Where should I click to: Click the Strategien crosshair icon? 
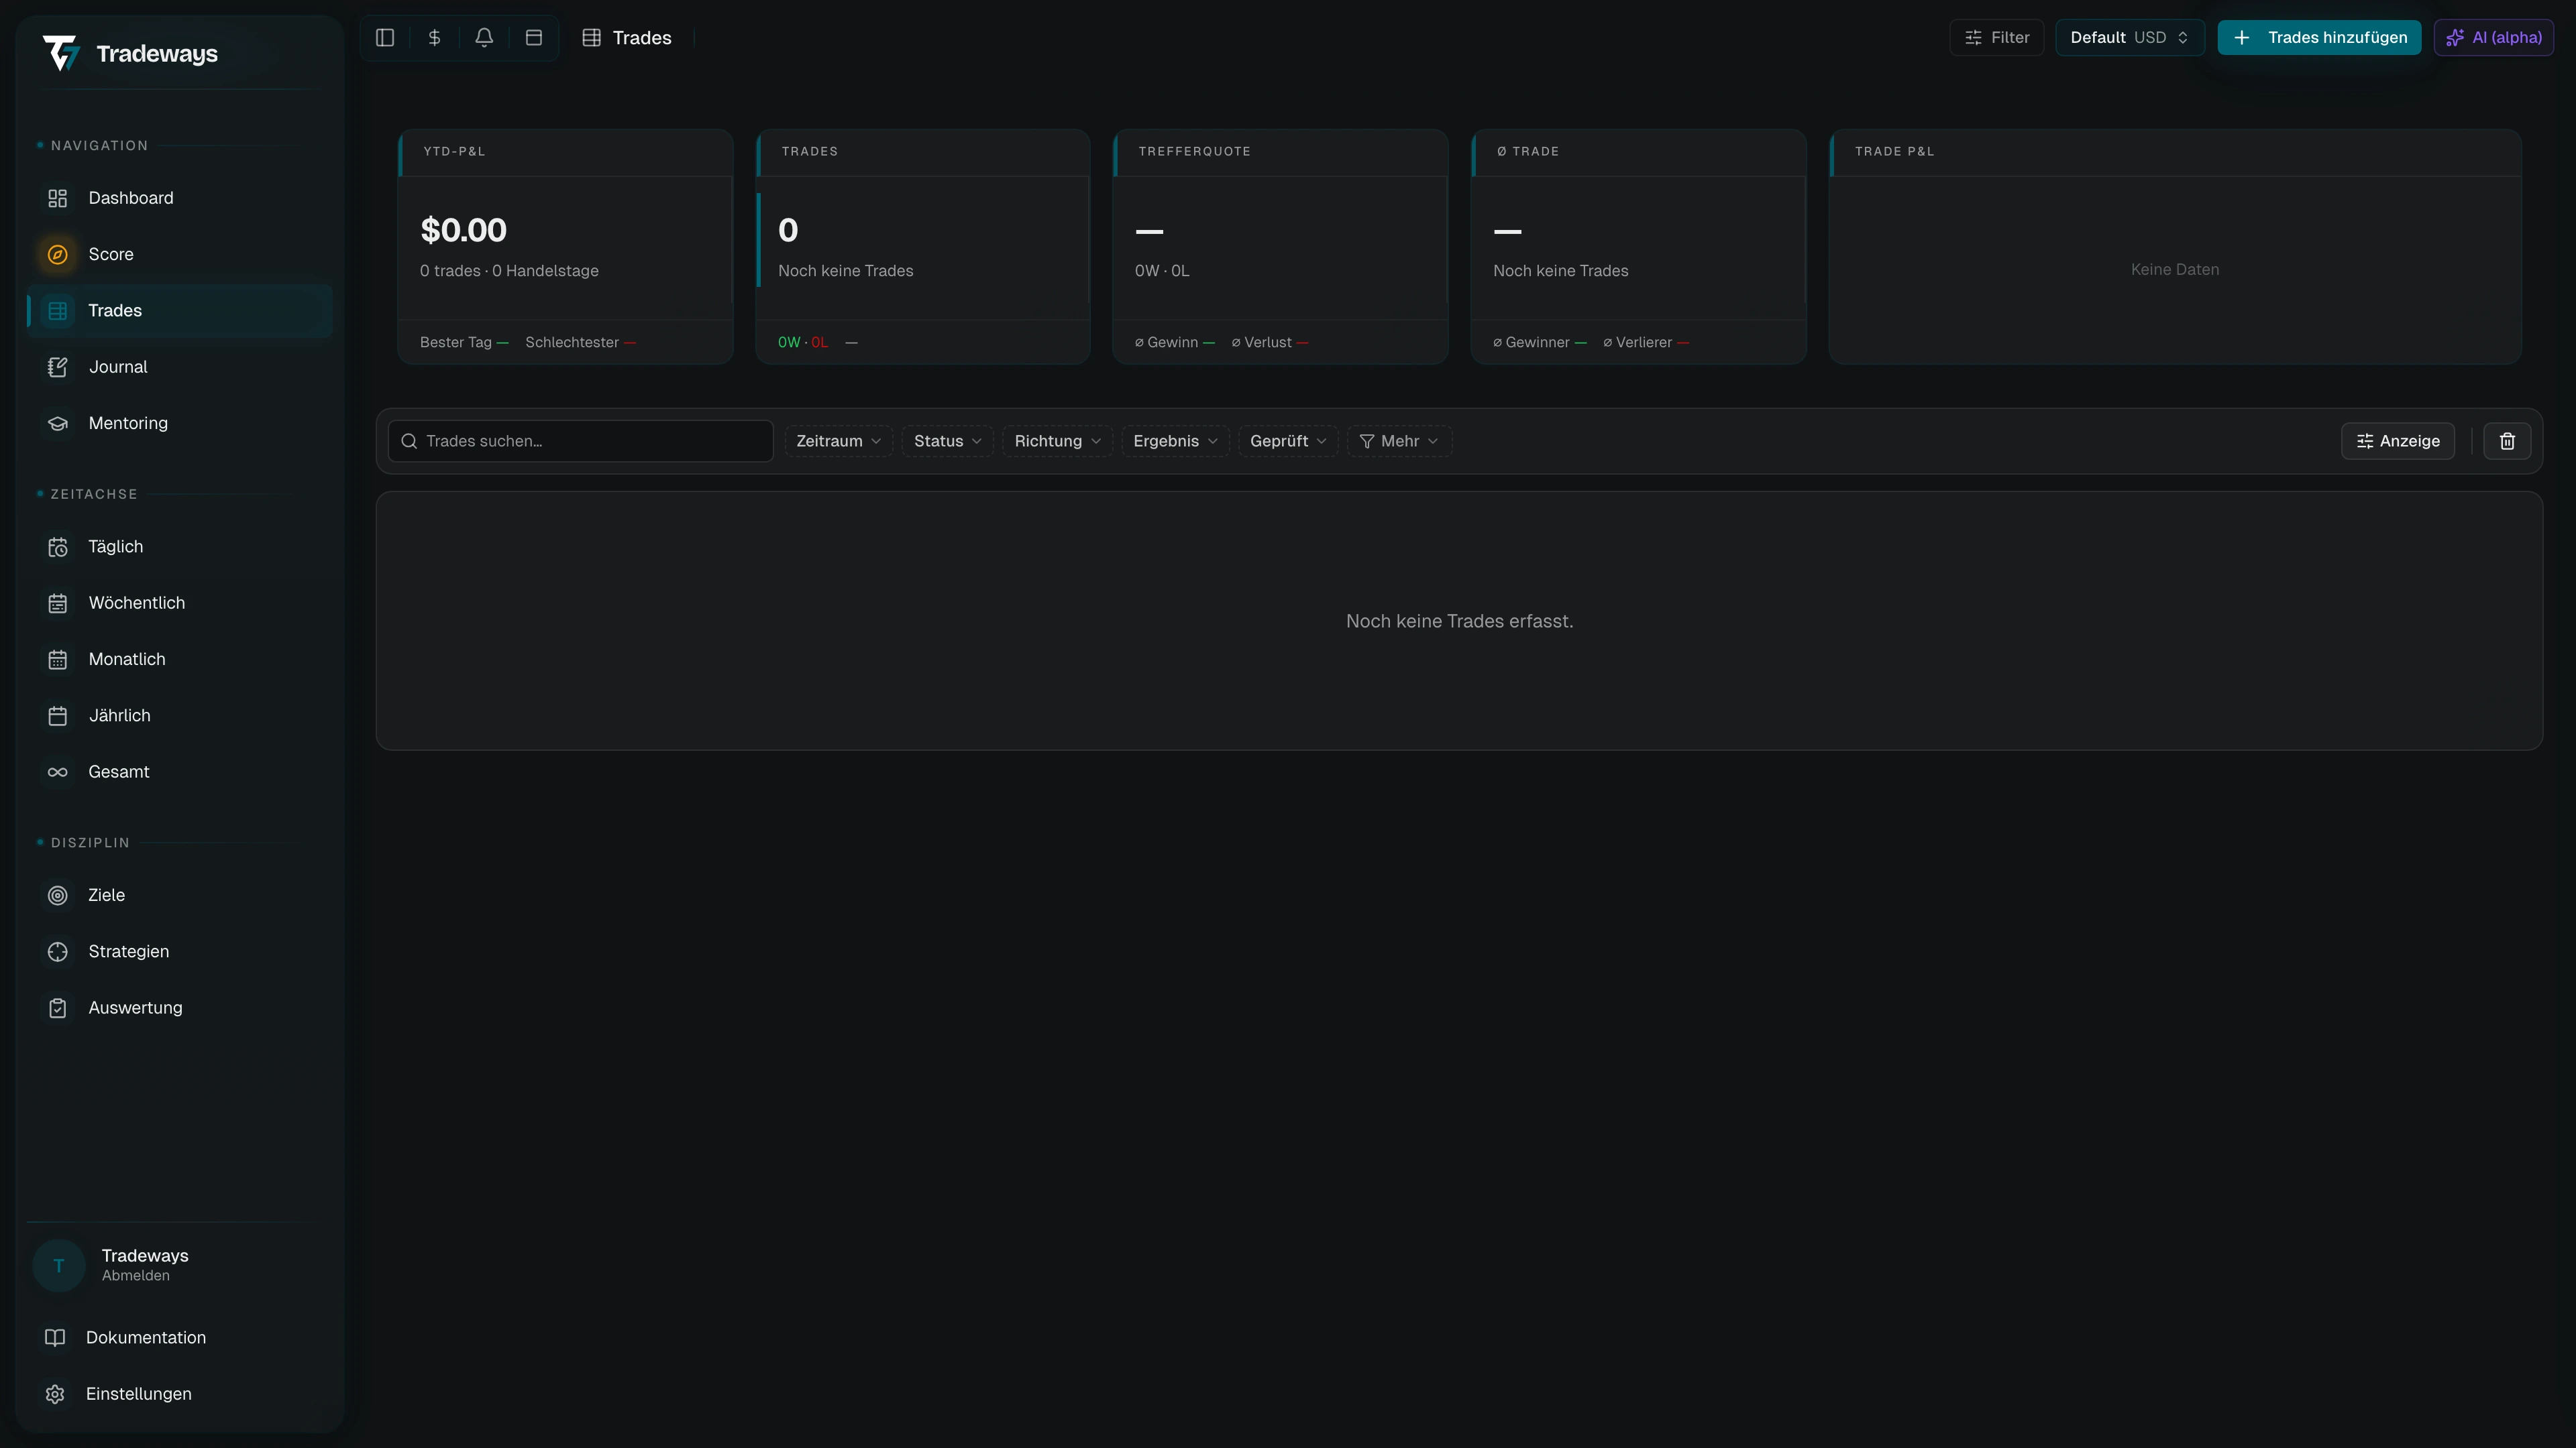pyautogui.click(x=58, y=951)
